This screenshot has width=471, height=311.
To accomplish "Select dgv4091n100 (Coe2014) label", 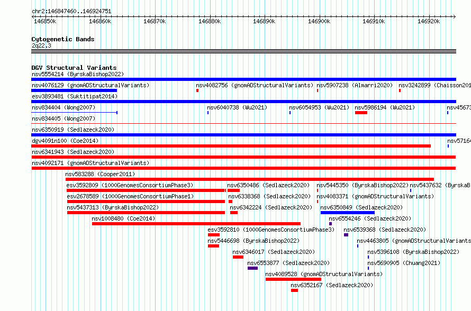I will 65,141.
